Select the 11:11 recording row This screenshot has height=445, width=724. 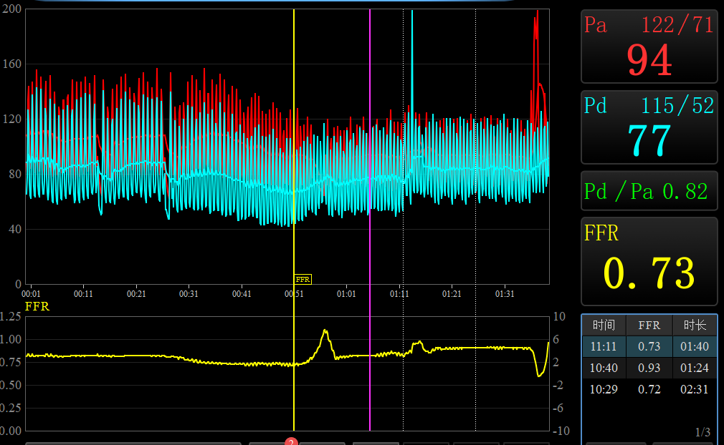[x=649, y=346]
